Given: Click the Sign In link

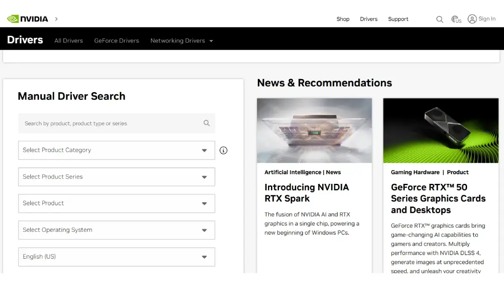Looking at the screenshot, I should click(x=487, y=19).
